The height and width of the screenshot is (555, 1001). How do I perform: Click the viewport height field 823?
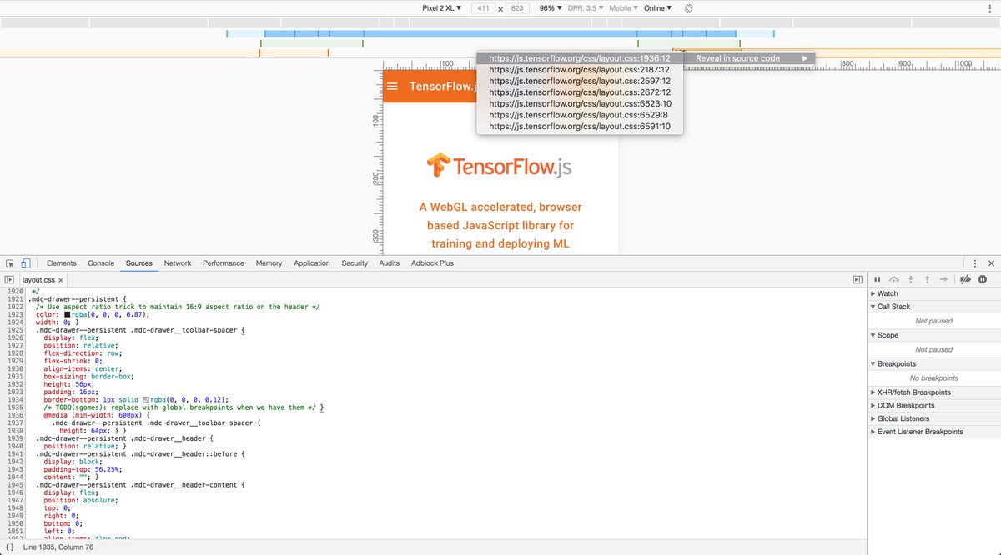(x=517, y=8)
